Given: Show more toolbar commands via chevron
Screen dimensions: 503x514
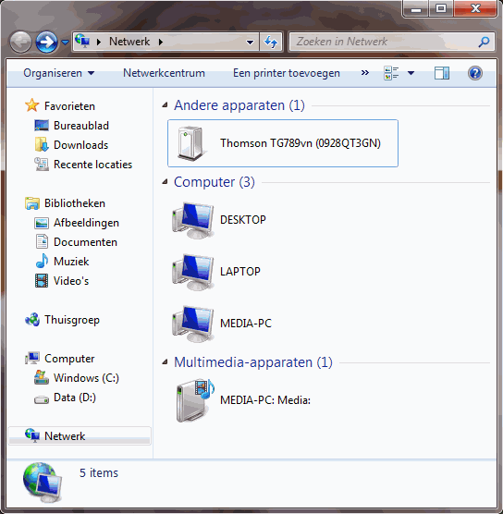Looking at the screenshot, I should tap(364, 72).
